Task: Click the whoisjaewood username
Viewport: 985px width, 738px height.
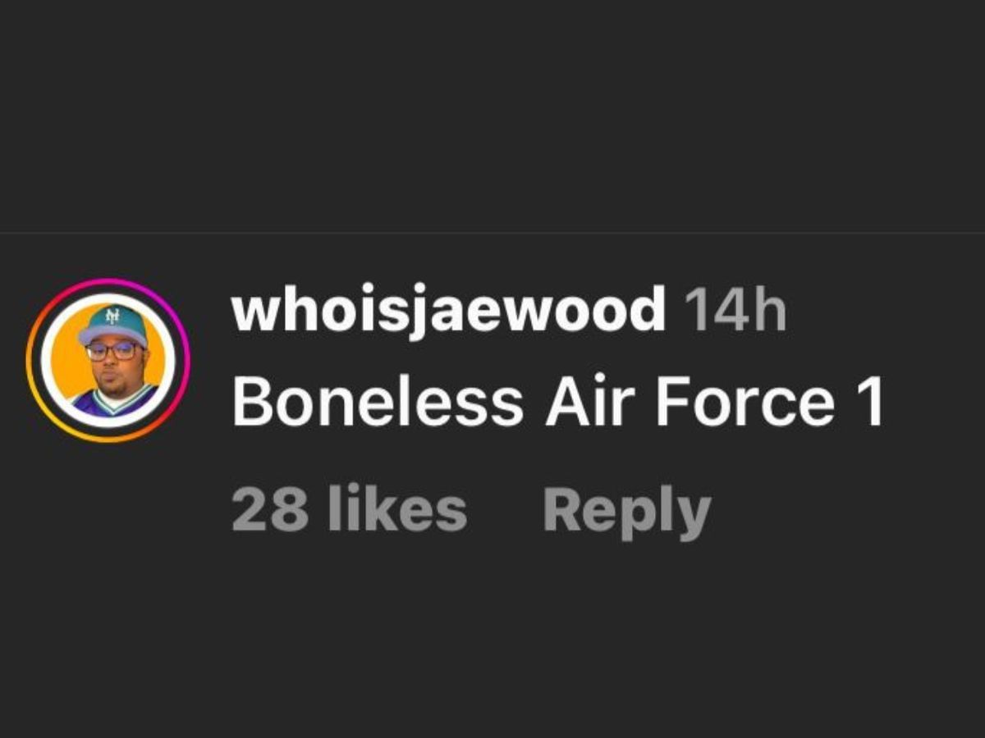Action: [x=448, y=312]
